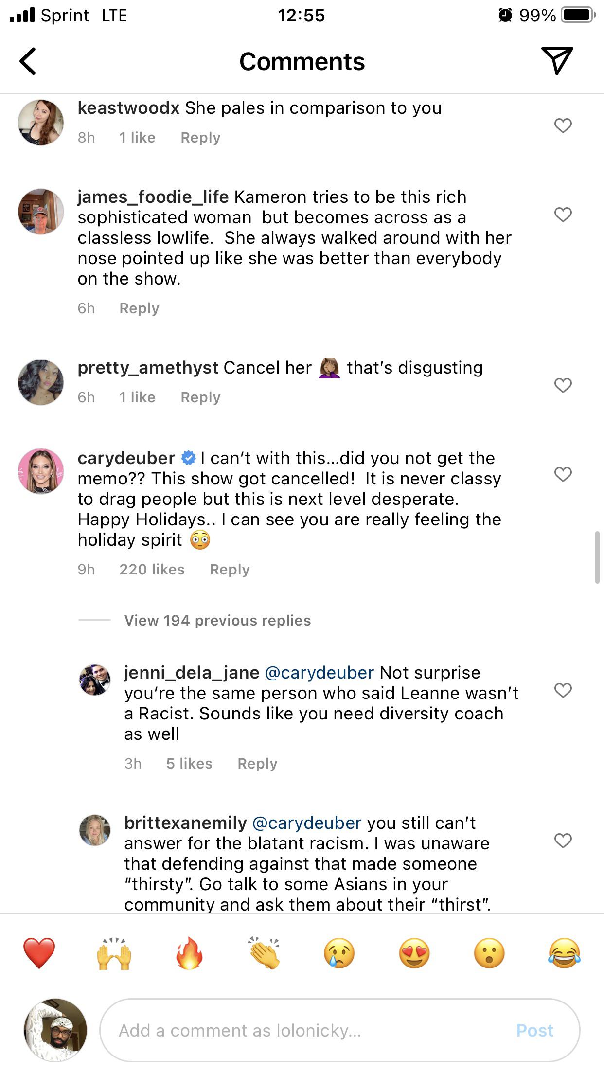Reply to carydeuber's comment
The width and height of the screenshot is (604, 1074).
[x=230, y=569]
